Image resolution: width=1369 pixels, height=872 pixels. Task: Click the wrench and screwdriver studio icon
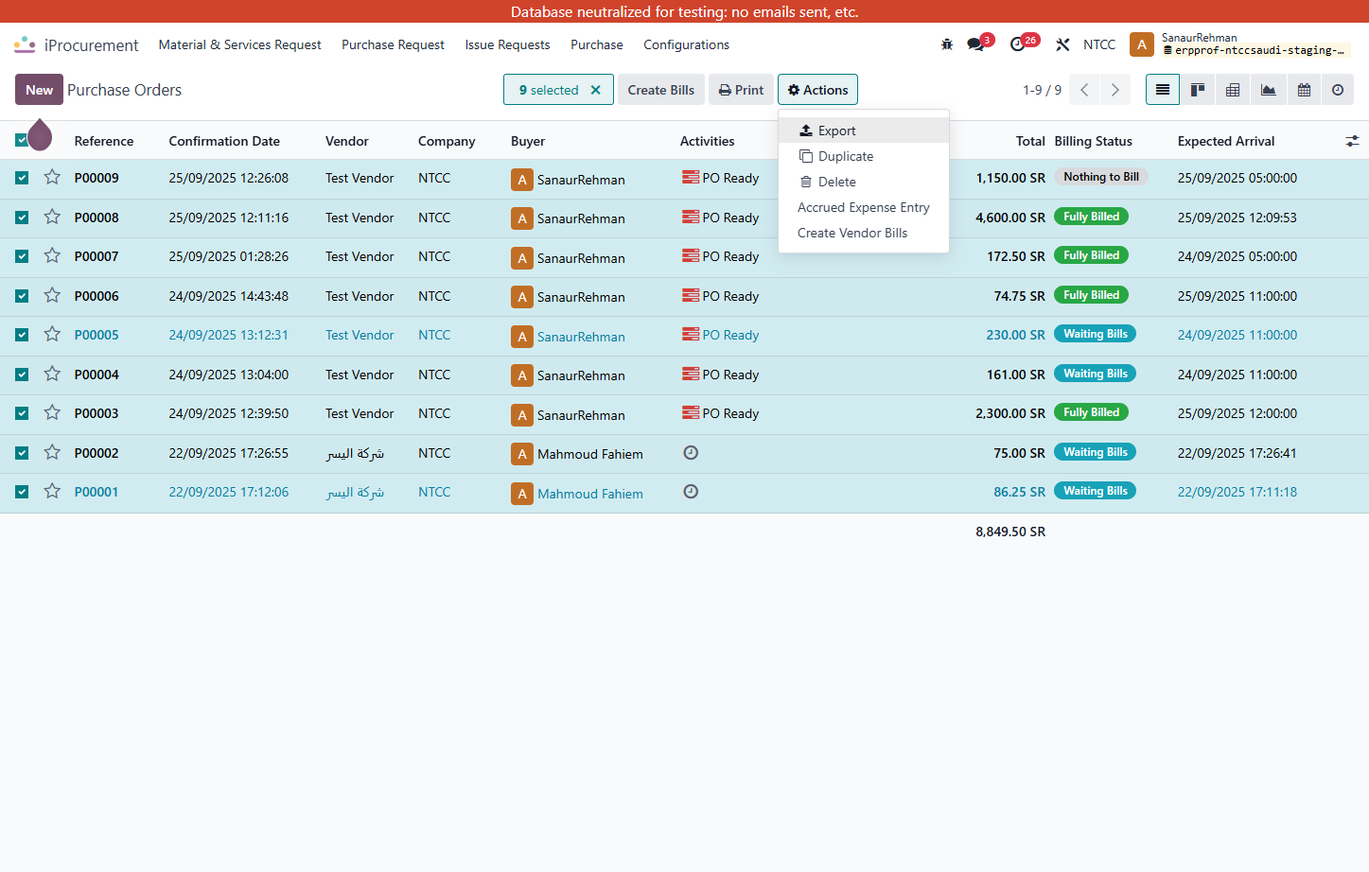(x=1062, y=44)
